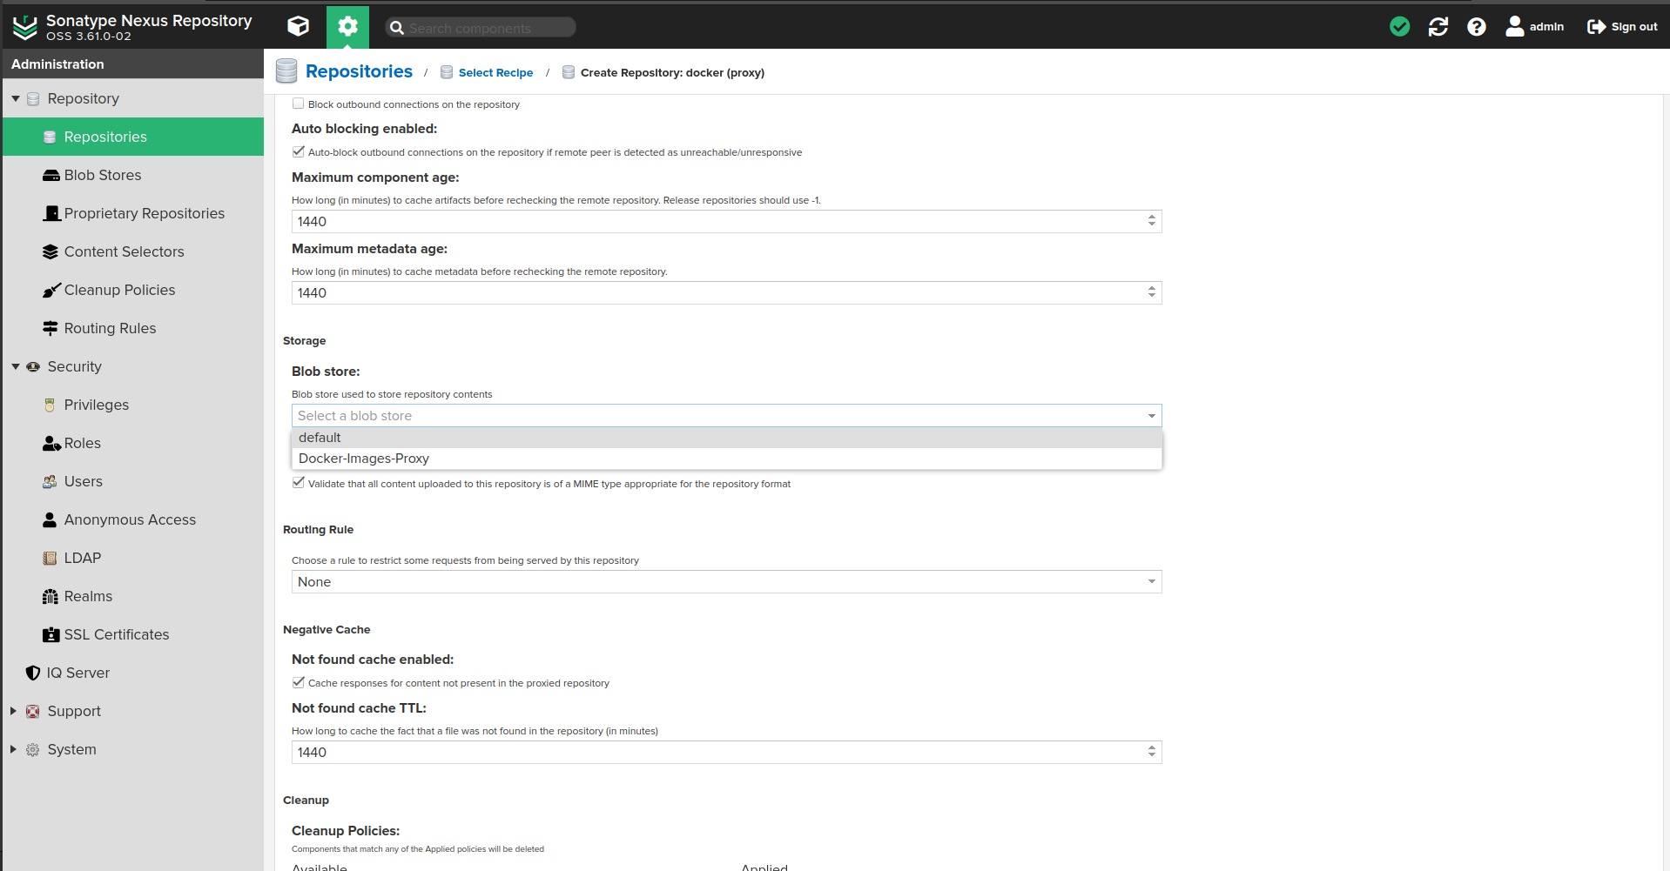The height and width of the screenshot is (871, 1670).
Task: Increase Maximum component age stepper value
Action: [x=1151, y=218]
